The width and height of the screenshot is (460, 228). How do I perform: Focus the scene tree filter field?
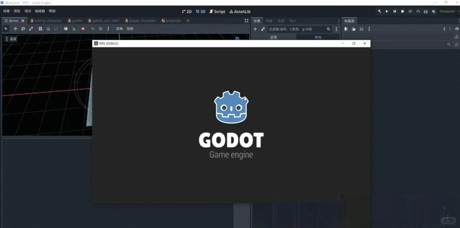click(299, 29)
